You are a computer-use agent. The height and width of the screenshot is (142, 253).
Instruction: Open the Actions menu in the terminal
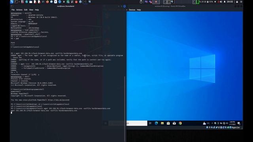coord(19,10)
